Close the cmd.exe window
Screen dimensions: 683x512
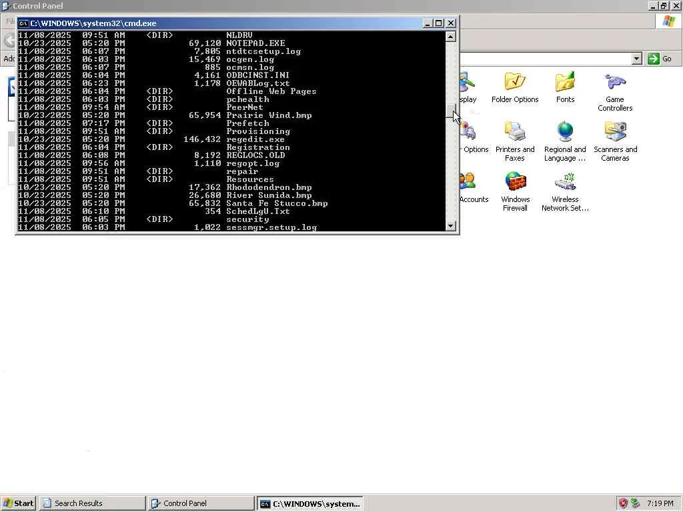coord(451,23)
